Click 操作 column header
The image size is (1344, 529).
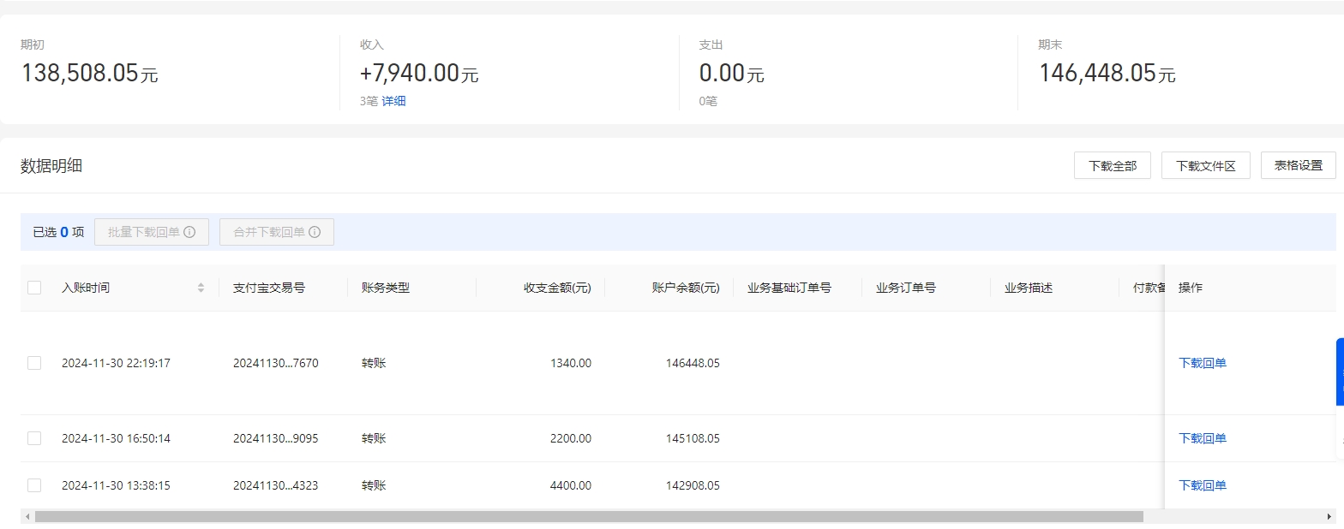point(1191,288)
